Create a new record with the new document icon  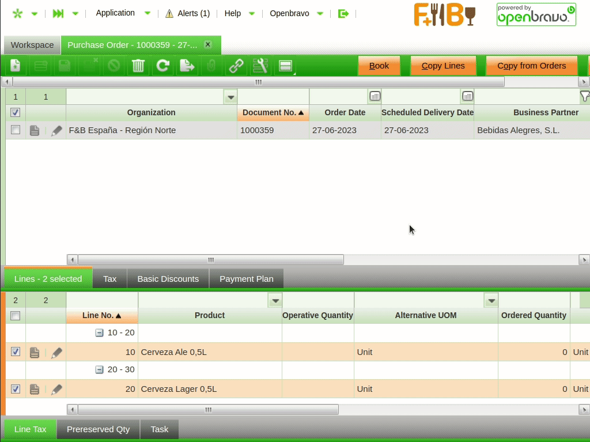pos(15,66)
